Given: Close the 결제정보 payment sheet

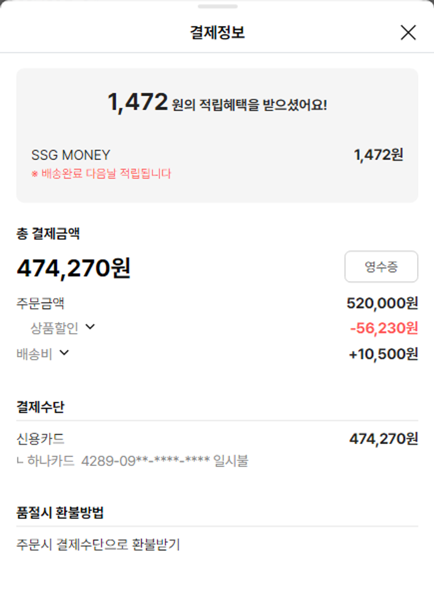Looking at the screenshot, I should [408, 33].
